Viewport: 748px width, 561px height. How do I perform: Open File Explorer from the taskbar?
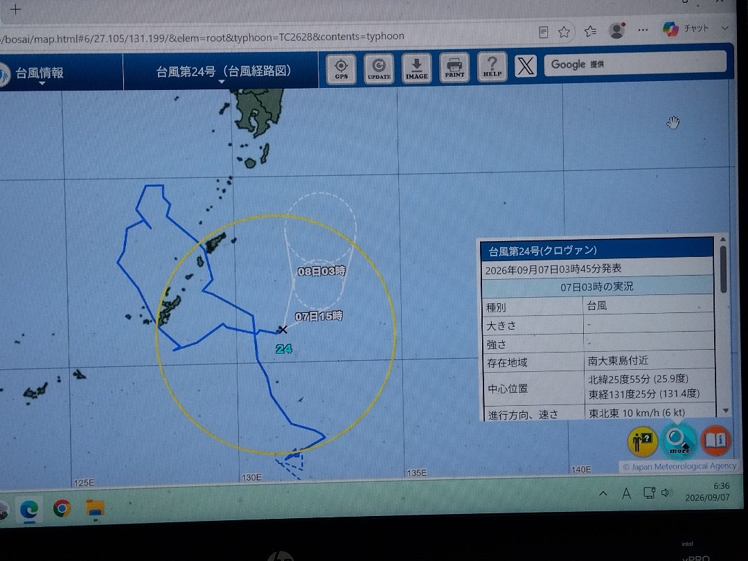95,508
